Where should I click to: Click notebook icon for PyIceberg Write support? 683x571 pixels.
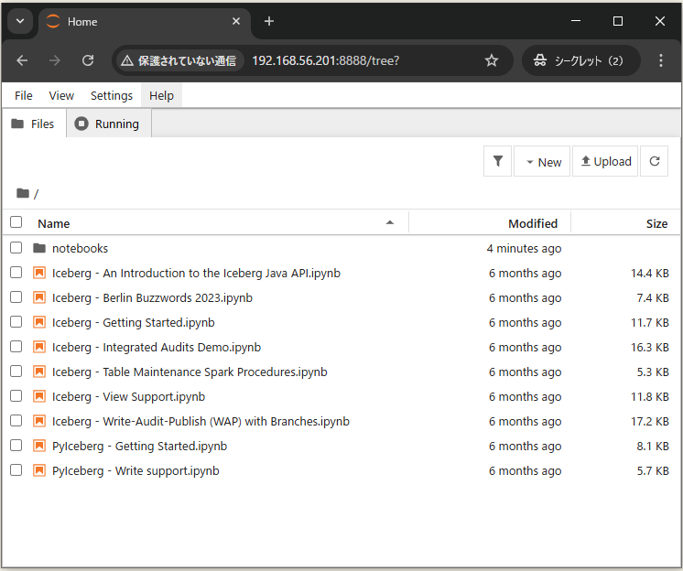tap(39, 470)
